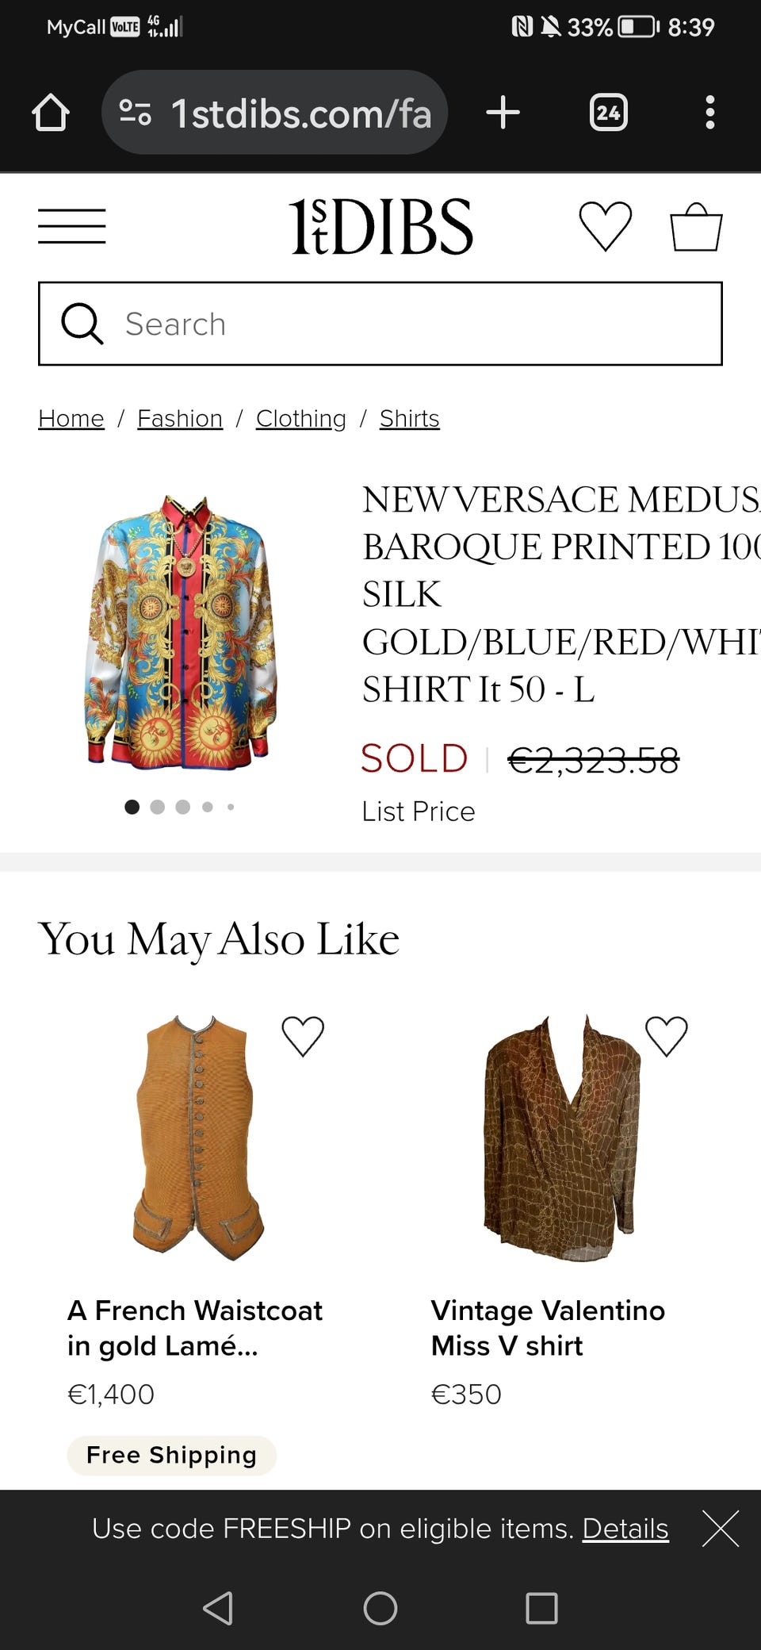Screen dimensions: 761x1650
Task: Show the open tabs switcher
Action: (608, 113)
